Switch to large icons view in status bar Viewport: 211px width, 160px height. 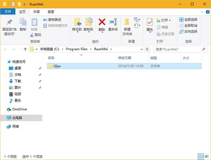(x=206, y=156)
